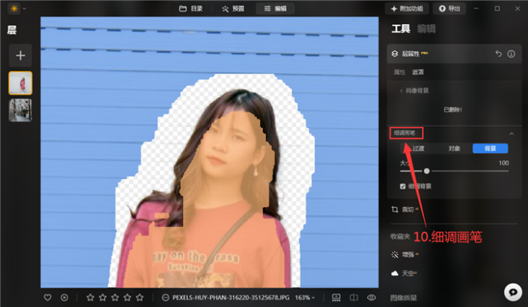Toggle the eye preview original icon
The width and height of the screenshot is (528, 307).
(371, 298)
